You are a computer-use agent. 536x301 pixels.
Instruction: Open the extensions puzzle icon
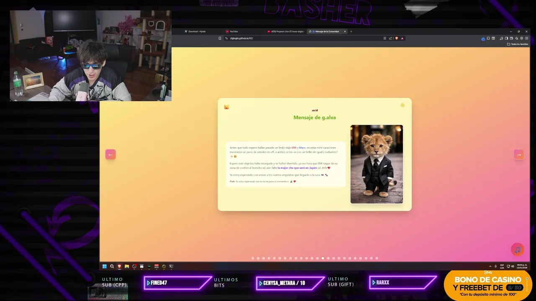[x=488, y=38]
